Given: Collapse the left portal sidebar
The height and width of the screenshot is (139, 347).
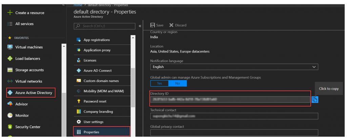Looking at the screenshot, I should coord(63,5).
